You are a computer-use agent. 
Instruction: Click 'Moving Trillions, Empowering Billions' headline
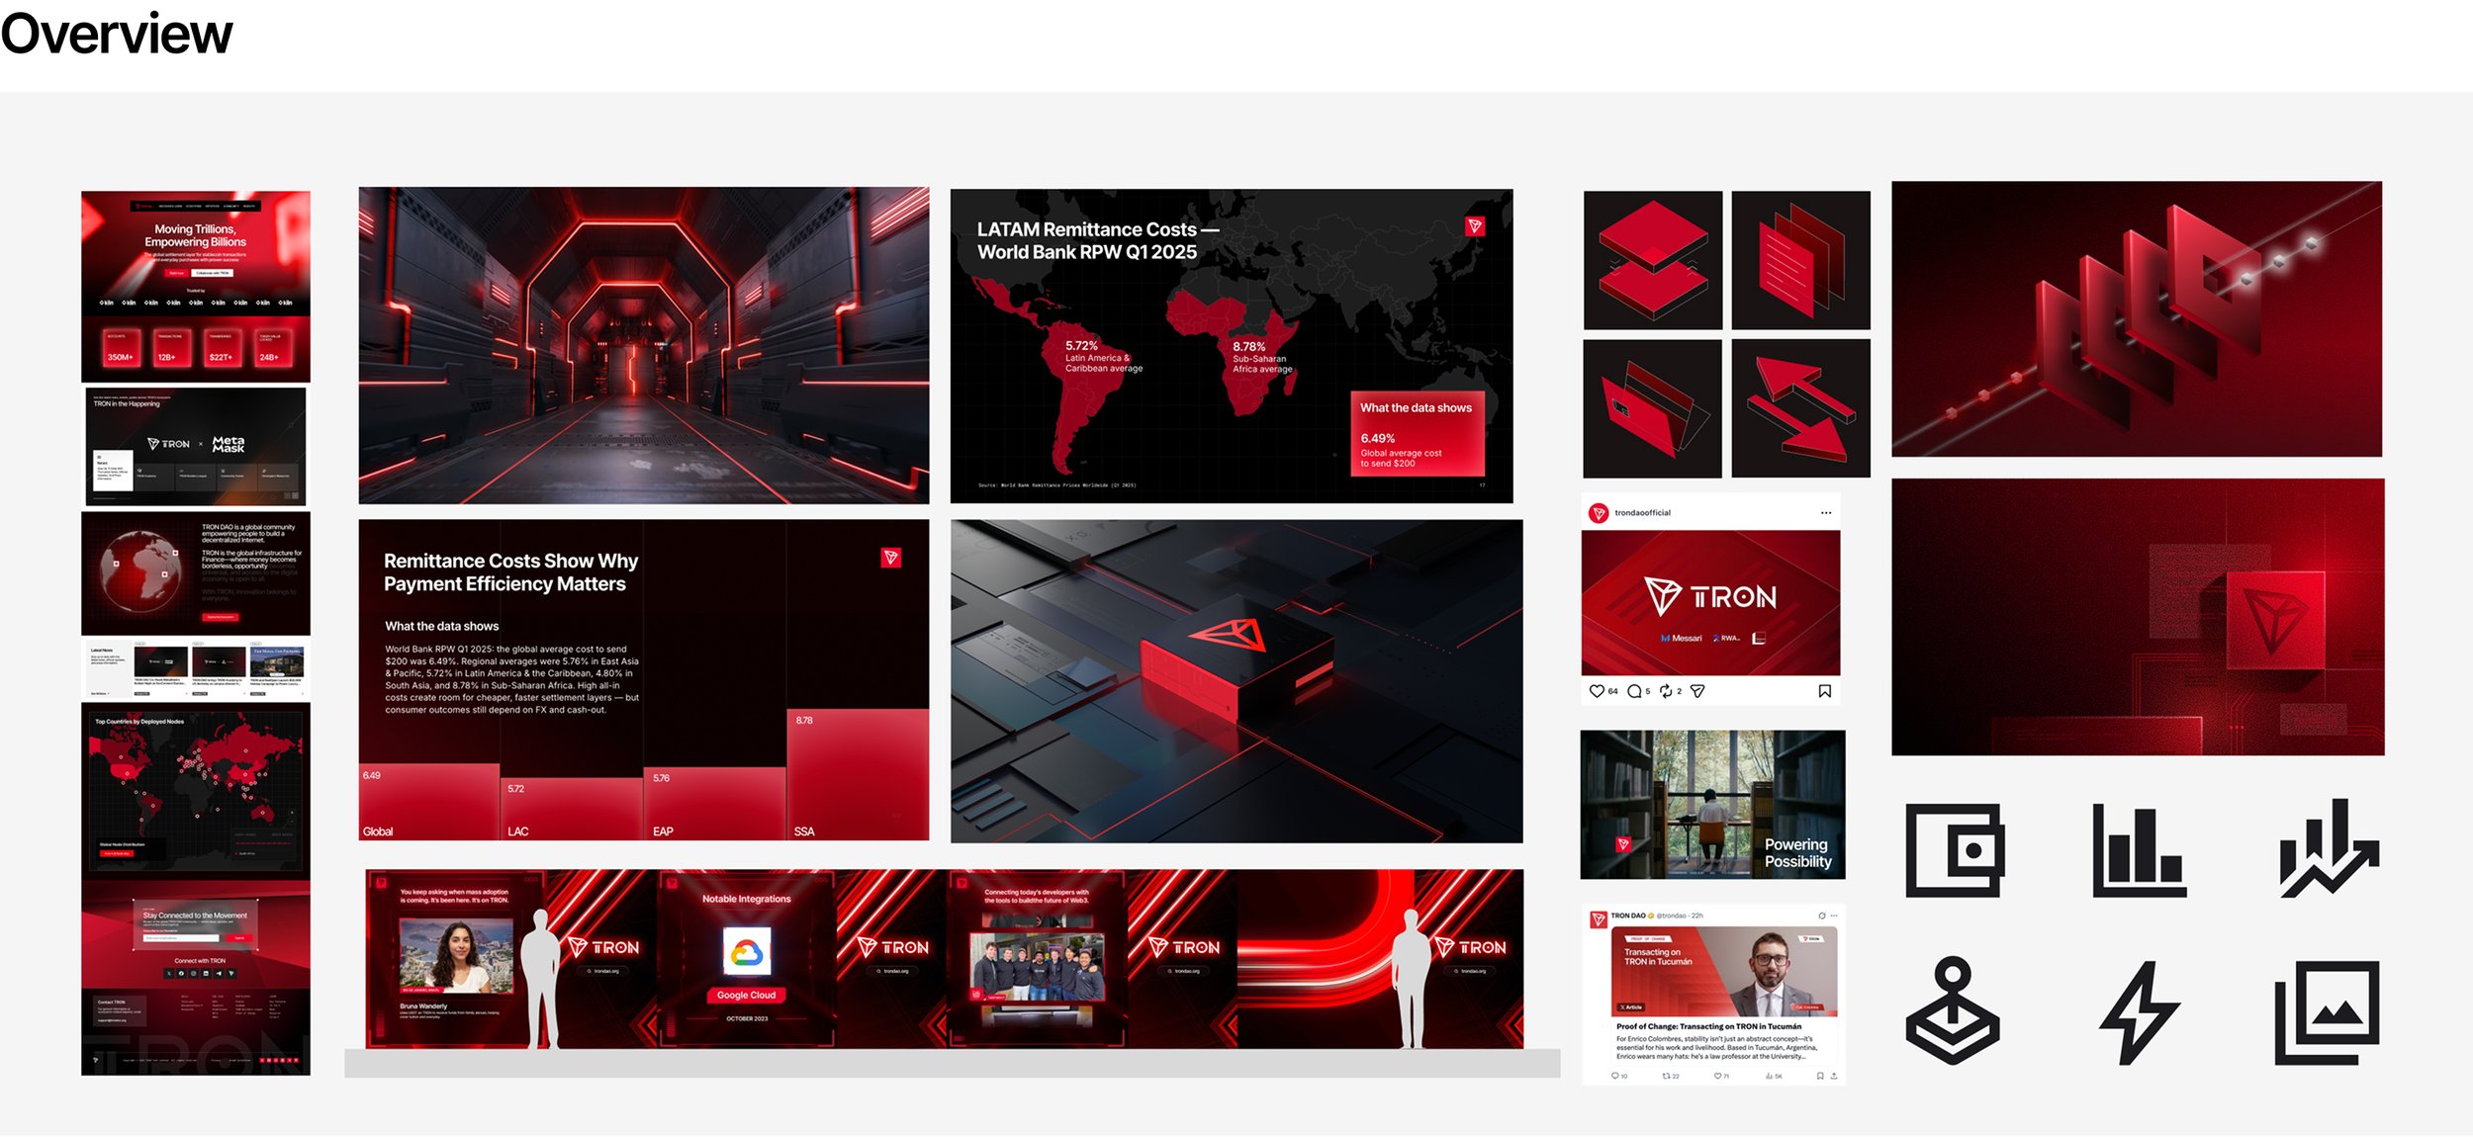[x=196, y=235]
